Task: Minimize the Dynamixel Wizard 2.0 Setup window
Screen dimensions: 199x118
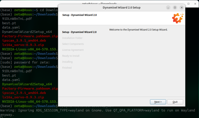Action: (x=168, y=7)
